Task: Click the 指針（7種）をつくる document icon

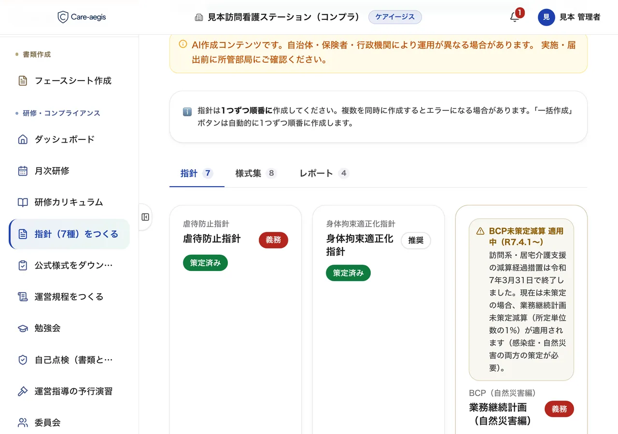Action: pyautogui.click(x=23, y=234)
